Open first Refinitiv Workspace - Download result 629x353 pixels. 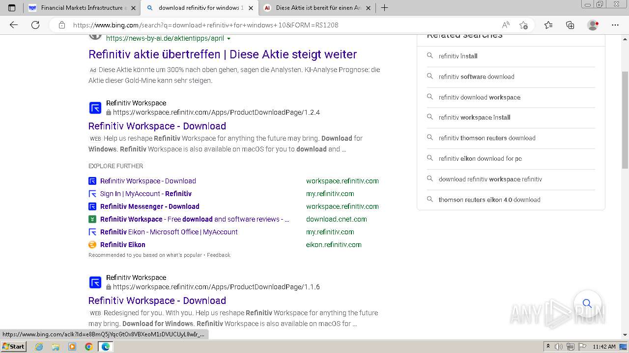[x=157, y=126]
